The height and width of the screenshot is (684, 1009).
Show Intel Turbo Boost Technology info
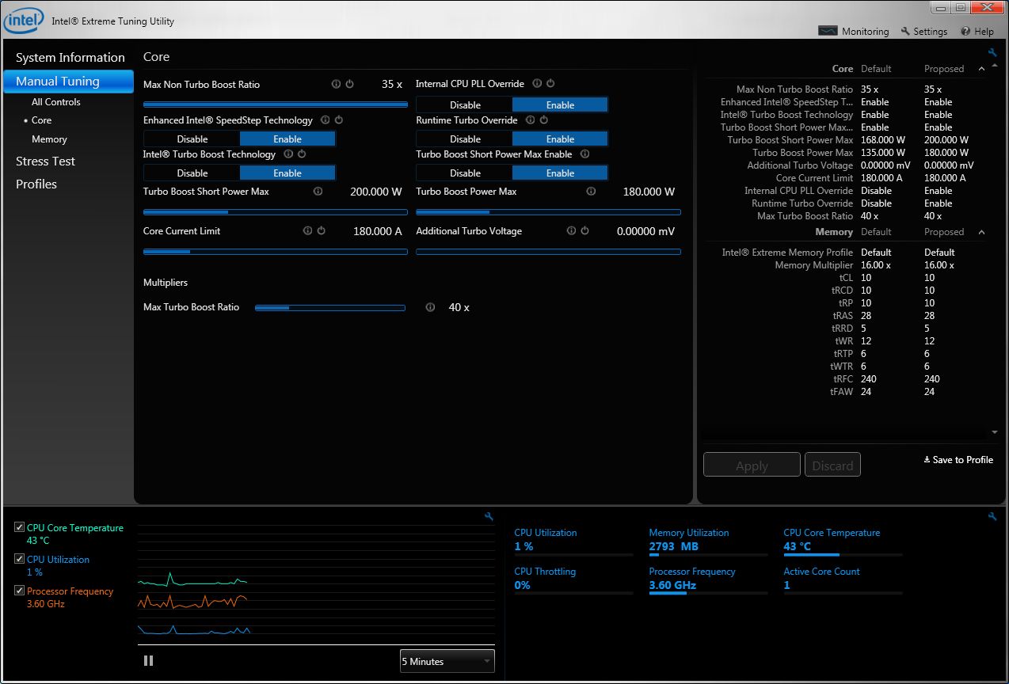pyautogui.click(x=288, y=154)
